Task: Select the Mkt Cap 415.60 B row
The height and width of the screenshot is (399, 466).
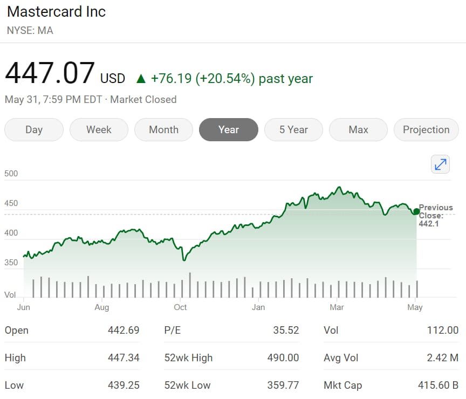Action: coord(391,385)
